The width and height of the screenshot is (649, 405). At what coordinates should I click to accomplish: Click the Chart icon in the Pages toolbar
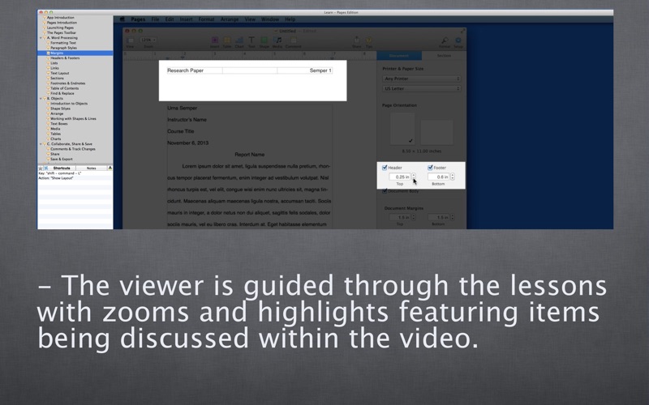[x=239, y=40]
